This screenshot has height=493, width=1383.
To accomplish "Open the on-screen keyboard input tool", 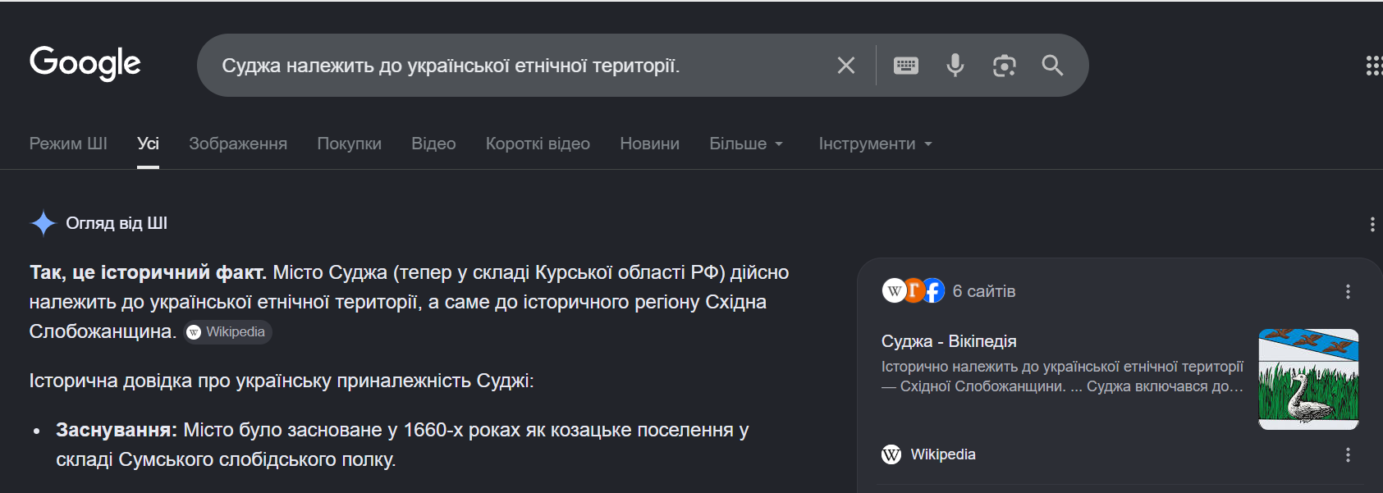I will 906,66.
